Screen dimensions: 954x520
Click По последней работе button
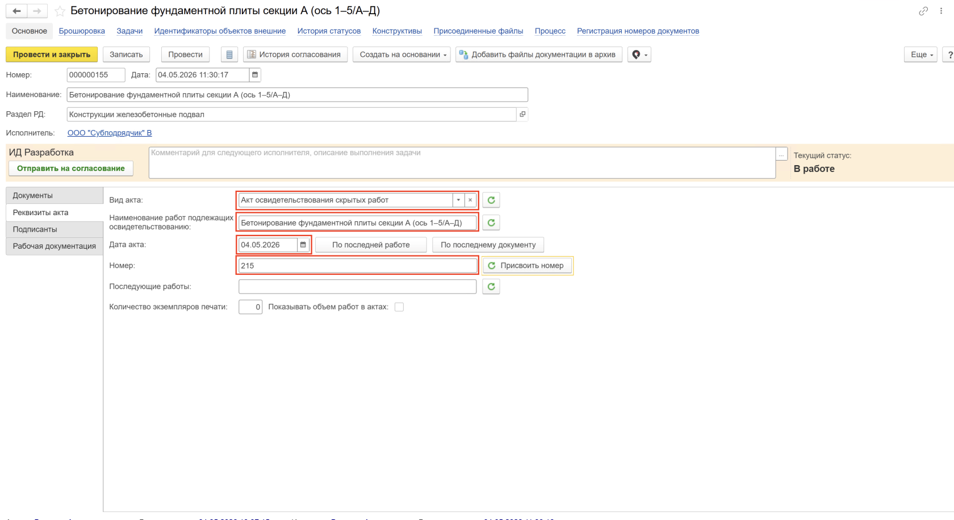pyautogui.click(x=371, y=245)
